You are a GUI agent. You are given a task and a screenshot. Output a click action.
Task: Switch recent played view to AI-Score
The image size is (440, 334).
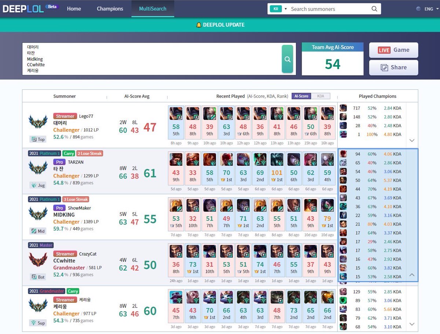coord(301,96)
